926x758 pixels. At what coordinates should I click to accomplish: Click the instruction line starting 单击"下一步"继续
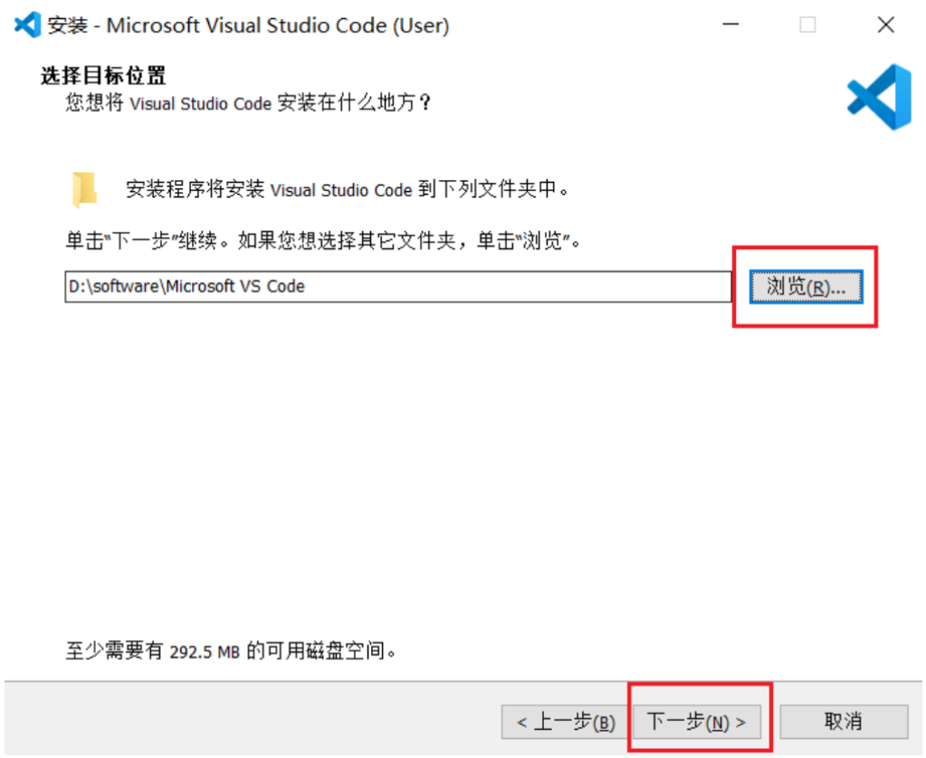pyautogui.click(x=323, y=241)
